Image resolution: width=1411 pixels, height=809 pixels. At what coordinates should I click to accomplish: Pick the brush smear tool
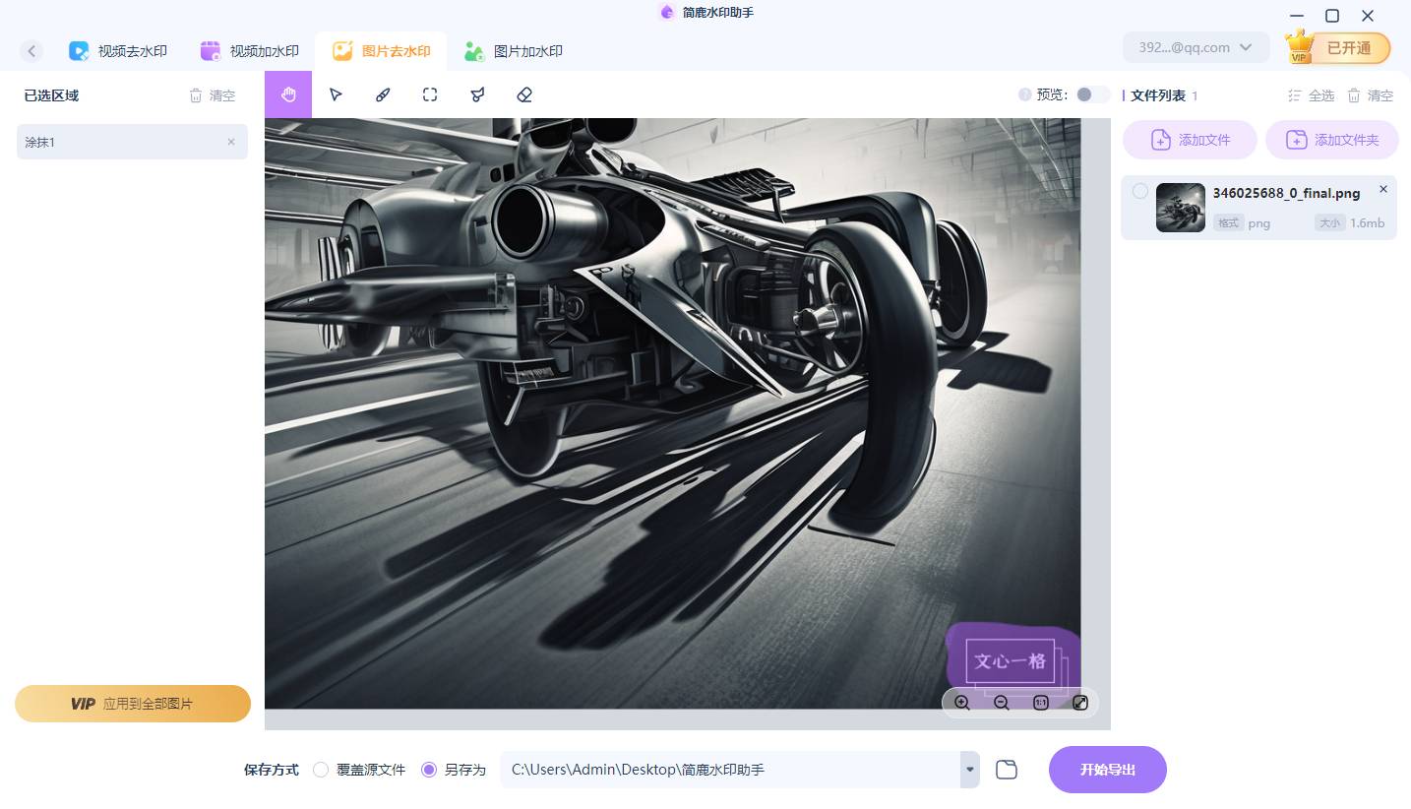point(382,94)
